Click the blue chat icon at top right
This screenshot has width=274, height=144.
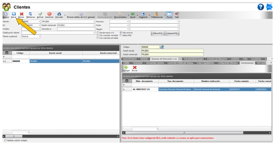pyautogui.click(x=269, y=7)
